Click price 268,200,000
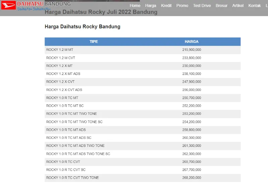This screenshot has width=268, height=184. click(192, 178)
